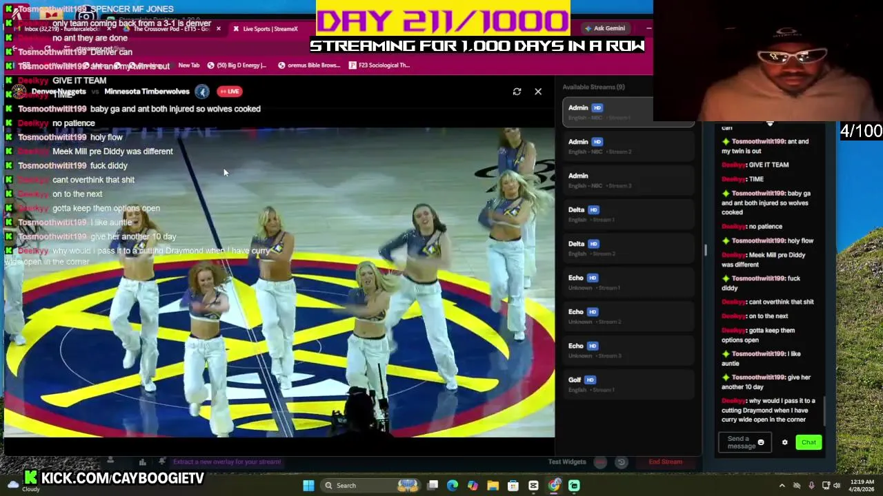Launch Microsoft Edge from taskbar
The width and height of the screenshot is (883, 496).
[453, 486]
